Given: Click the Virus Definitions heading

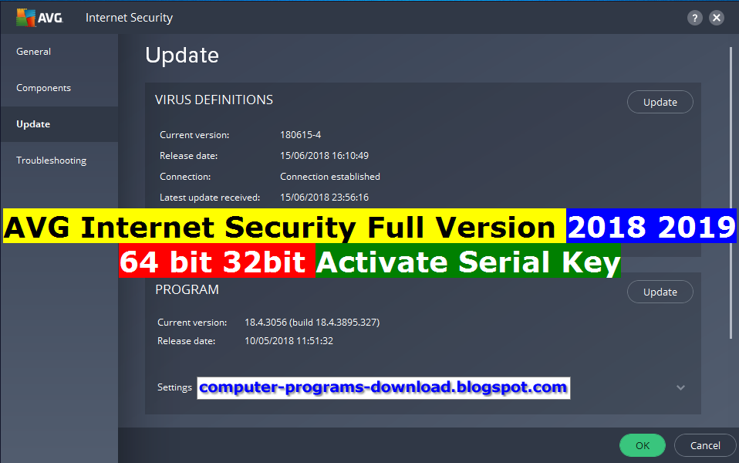Looking at the screenshot, I should coord(214,100).
